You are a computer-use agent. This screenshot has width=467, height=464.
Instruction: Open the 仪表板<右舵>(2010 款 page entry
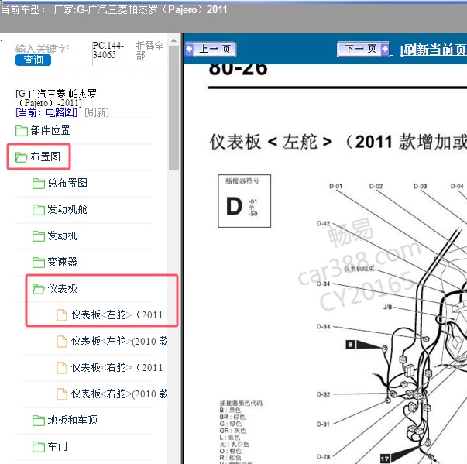coord(119,394)
